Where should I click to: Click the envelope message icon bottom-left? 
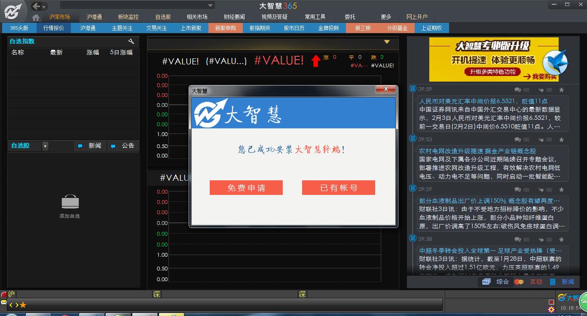(4, 303)
